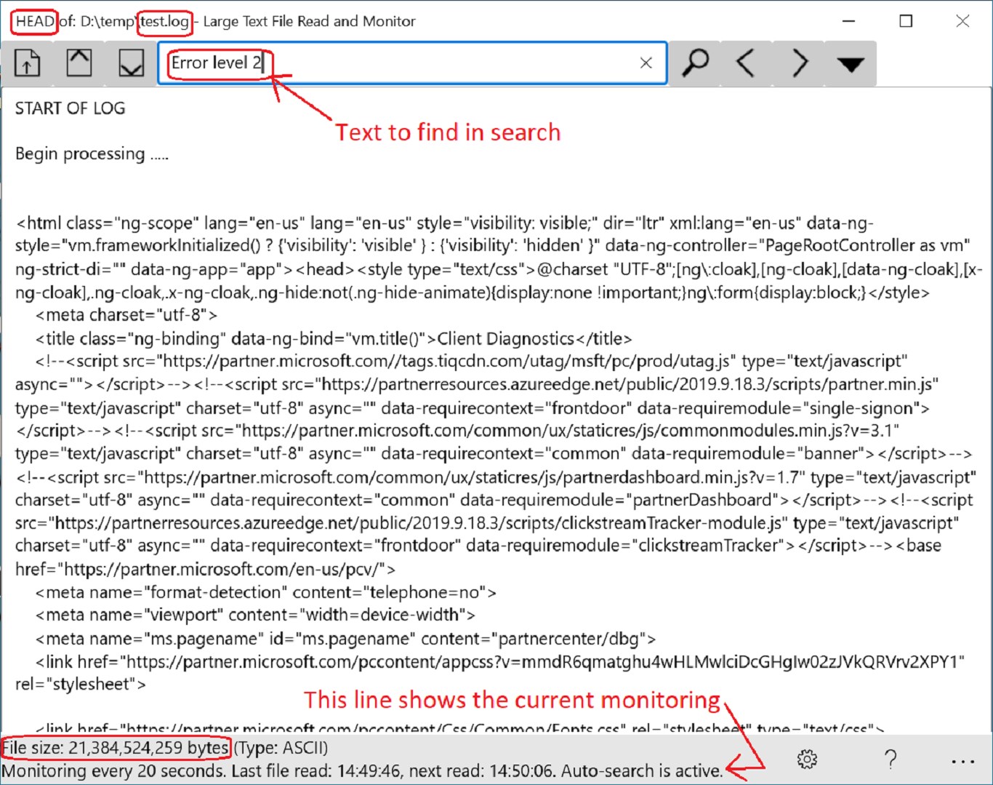Jump to tail of file icon
Viewport: 993px width, 785px height.
(131, 63)
